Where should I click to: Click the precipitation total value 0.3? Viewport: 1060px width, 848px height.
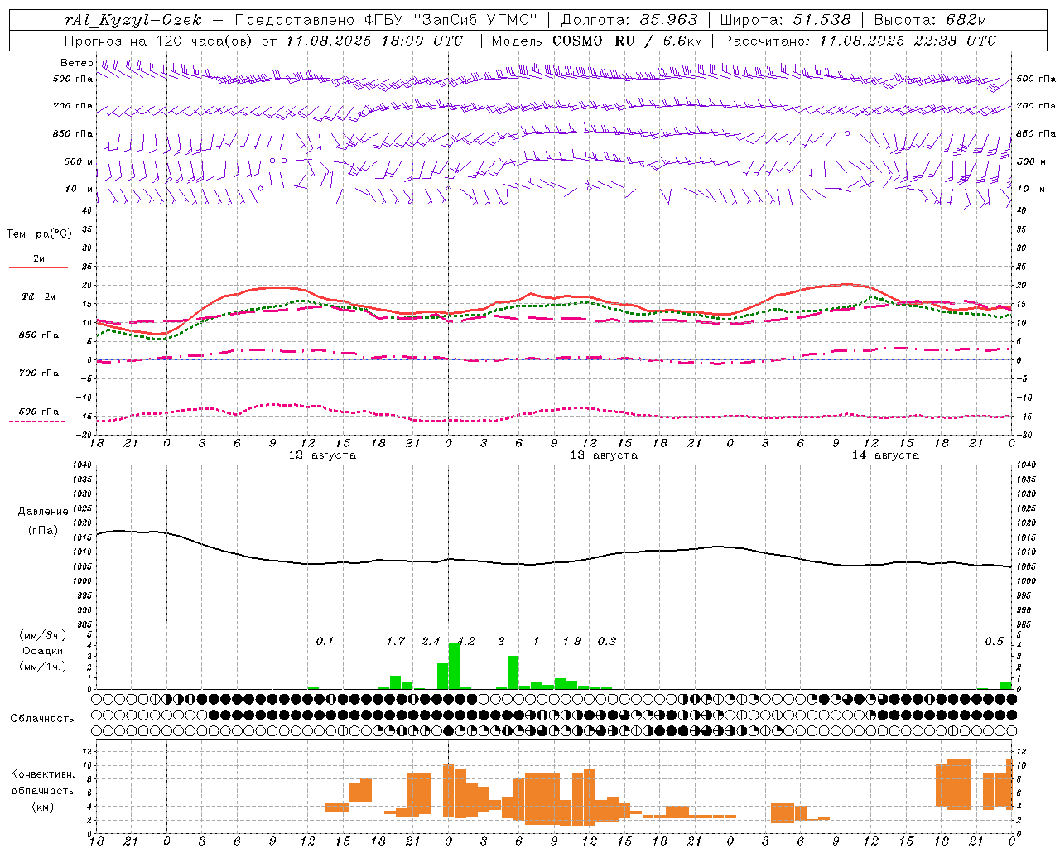click(x=607, y=641)
